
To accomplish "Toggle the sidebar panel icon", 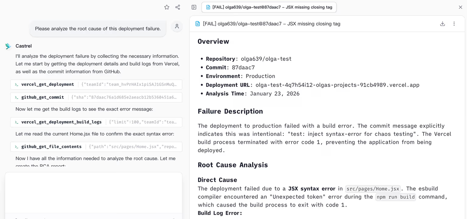I will click(194, 7).
